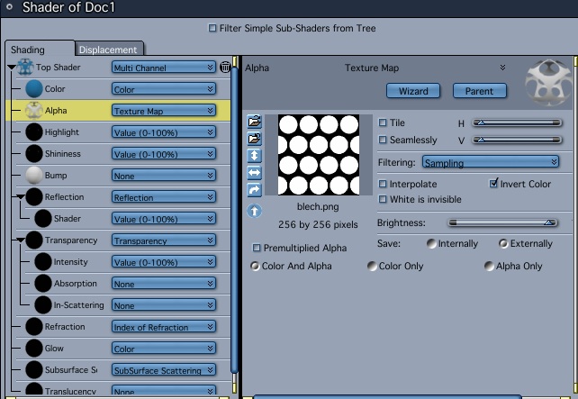Flip the texture horizontally with left-right arrow icon
578x399 pixels.
point(255,173)
